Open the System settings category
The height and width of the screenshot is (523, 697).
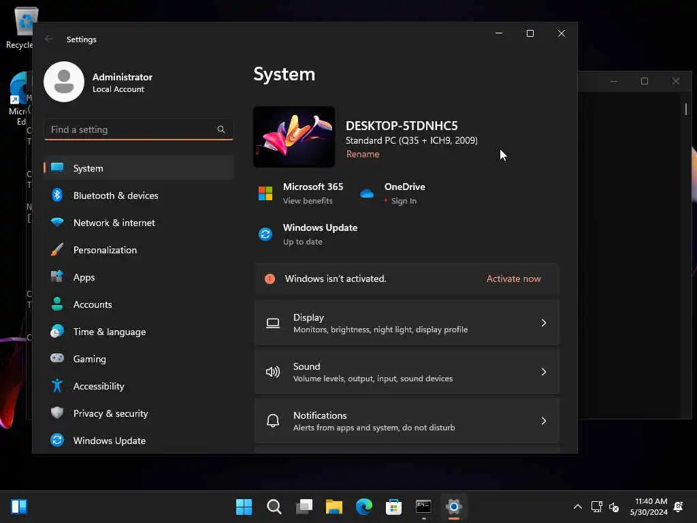click(139, 168)
